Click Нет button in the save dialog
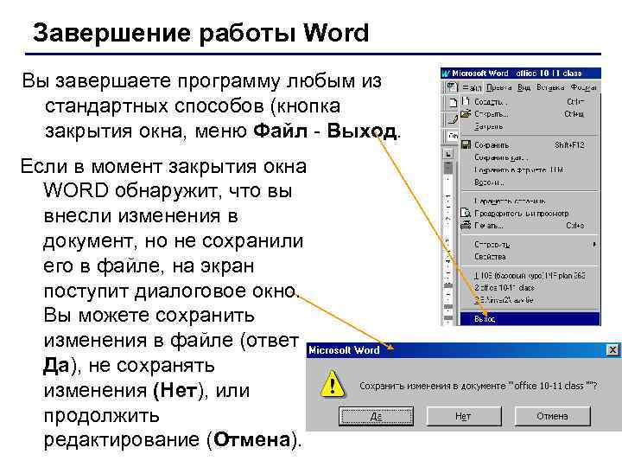Image resolution: width=622 pixels, height=467 pixels. pyautogui.click(x=463, y=416)
